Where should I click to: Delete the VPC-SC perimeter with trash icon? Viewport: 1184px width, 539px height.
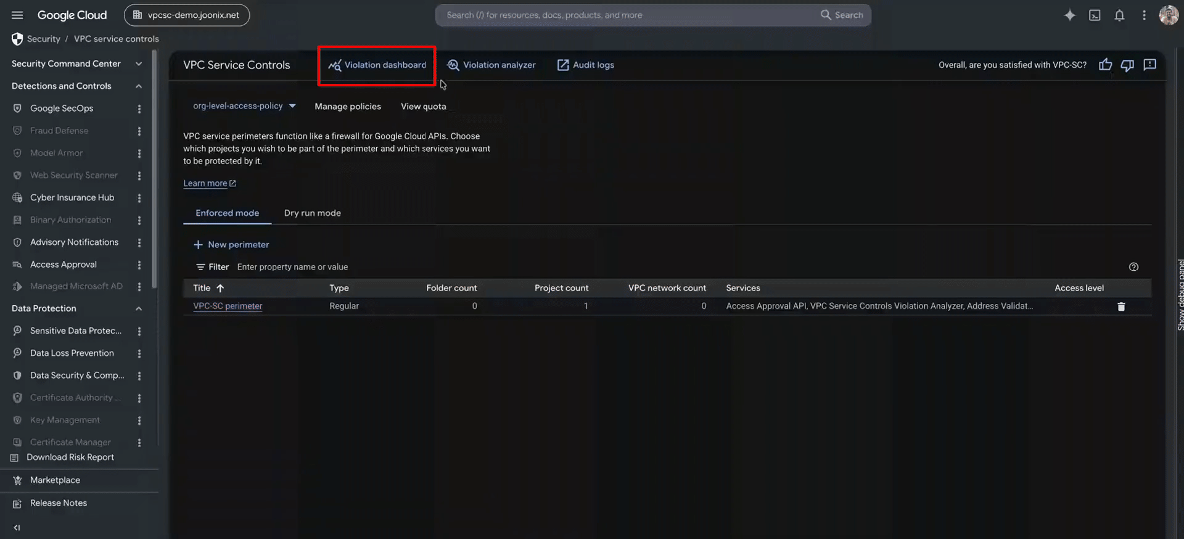tap(1121, 307)
